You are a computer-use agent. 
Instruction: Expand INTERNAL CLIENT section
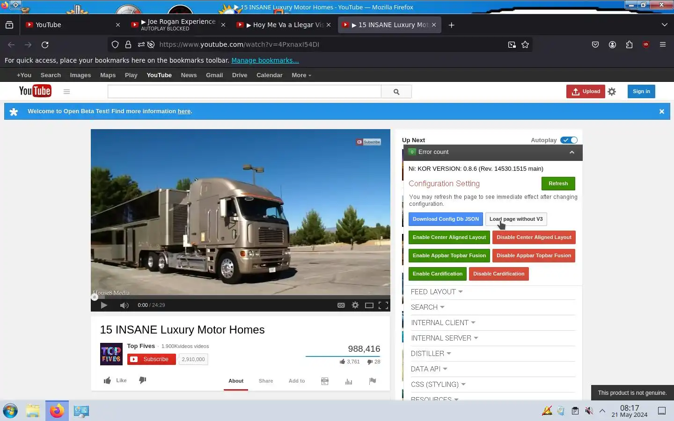tap(443, 323)
